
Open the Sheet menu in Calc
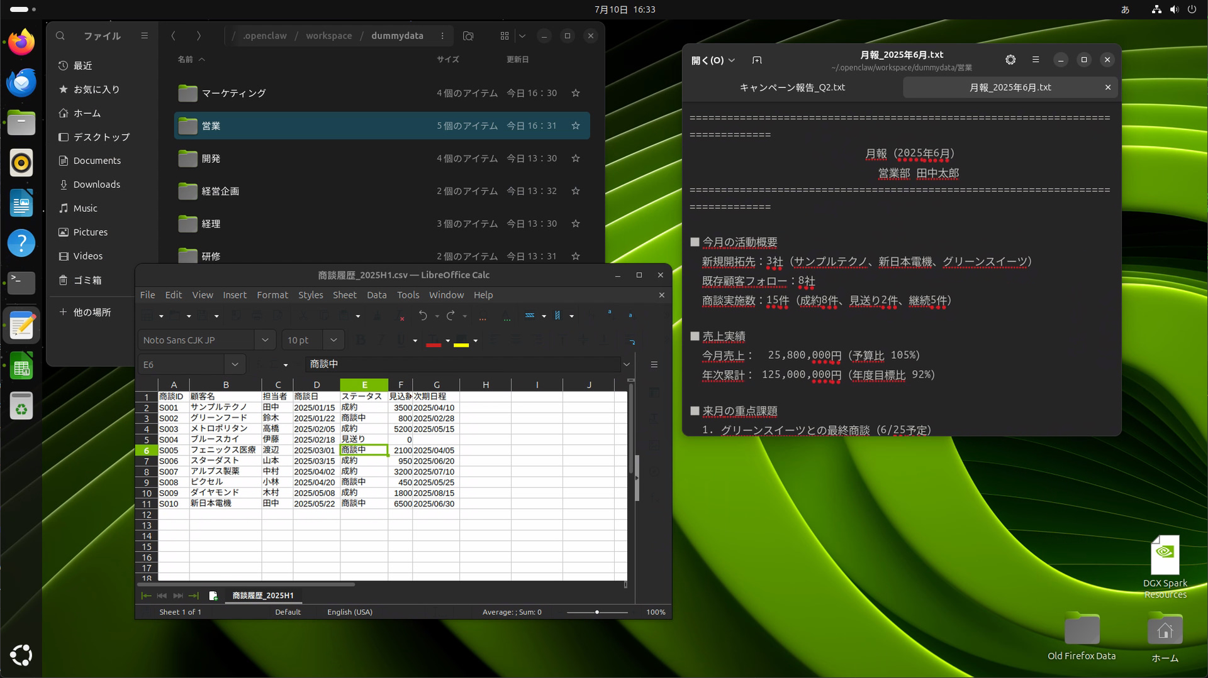344,295
